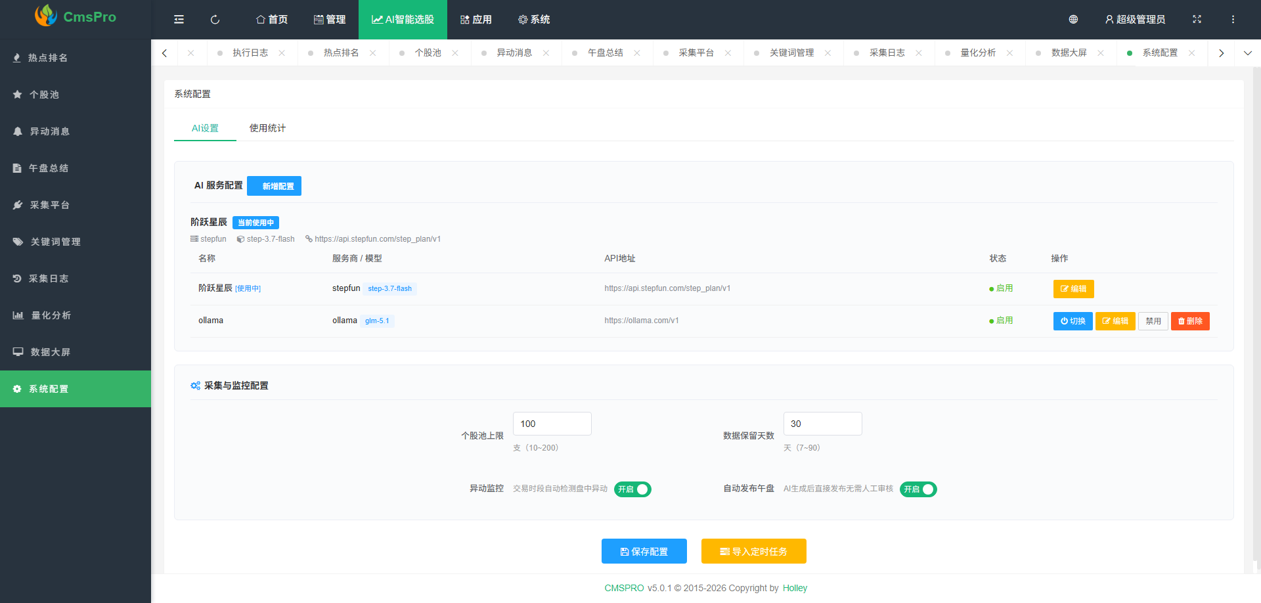This screenshot has height=603, width=1261.
Task: Close the 数据大屏 tab
Action: (1101, 53)
